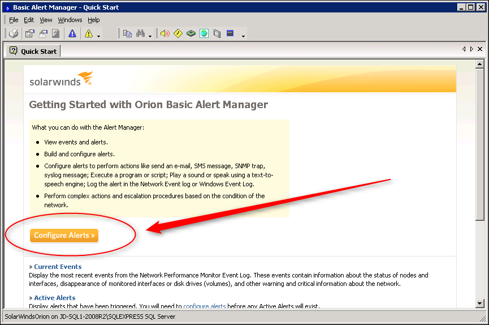Open the dropdown arrow at toolbar's right end
This screenshot has width=489, height=325.
[243, 36]
